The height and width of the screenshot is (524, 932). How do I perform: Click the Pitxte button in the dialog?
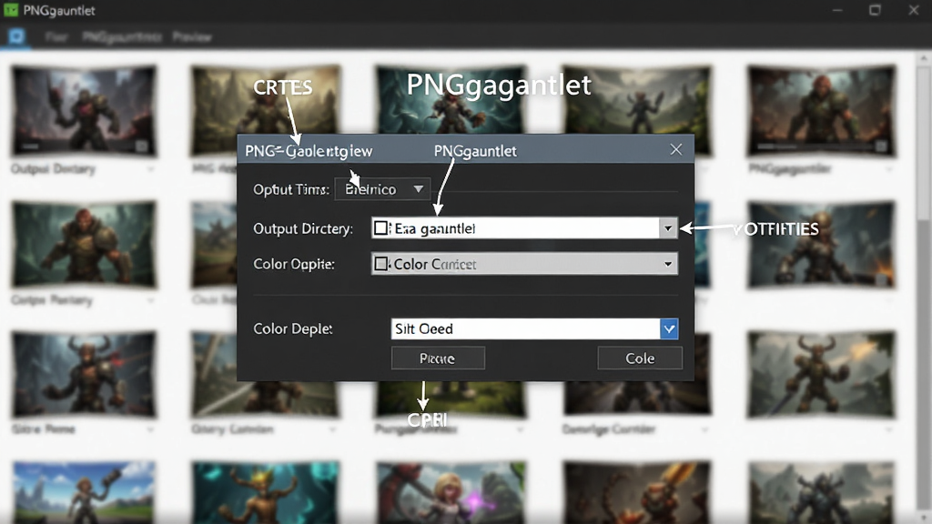(x=438, y=358)
